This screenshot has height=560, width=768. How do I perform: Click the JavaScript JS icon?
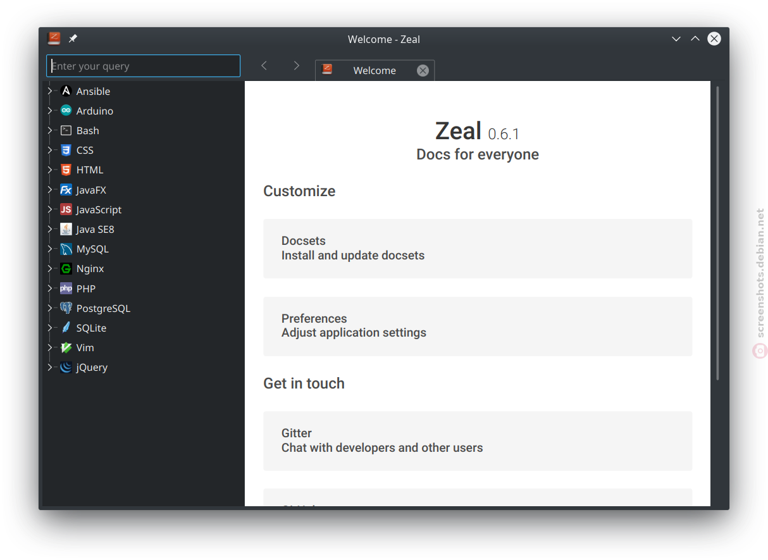tap(66, 209)
